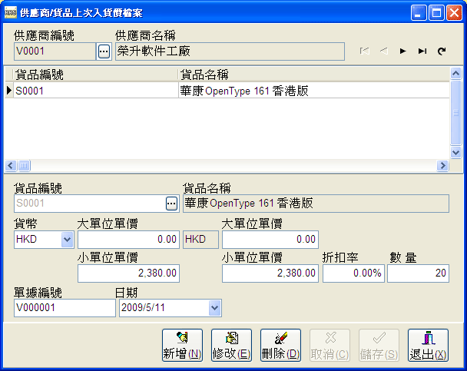Click the 儲存(S) save button
Viewport: 467px width, 371px height.
pos(379,346)
